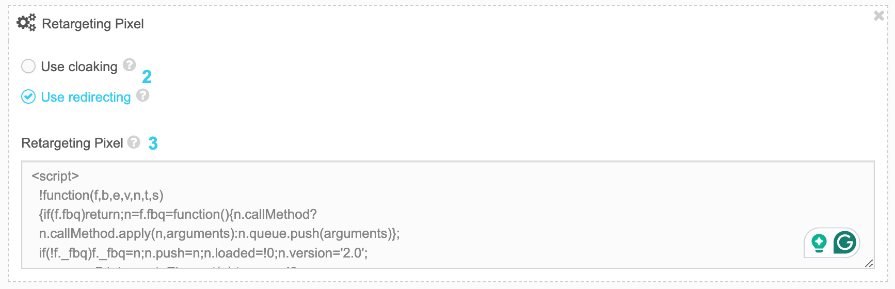895x289 pixels.
Task: Select the Use redirecting radio button
Action: tap(28, 97)
